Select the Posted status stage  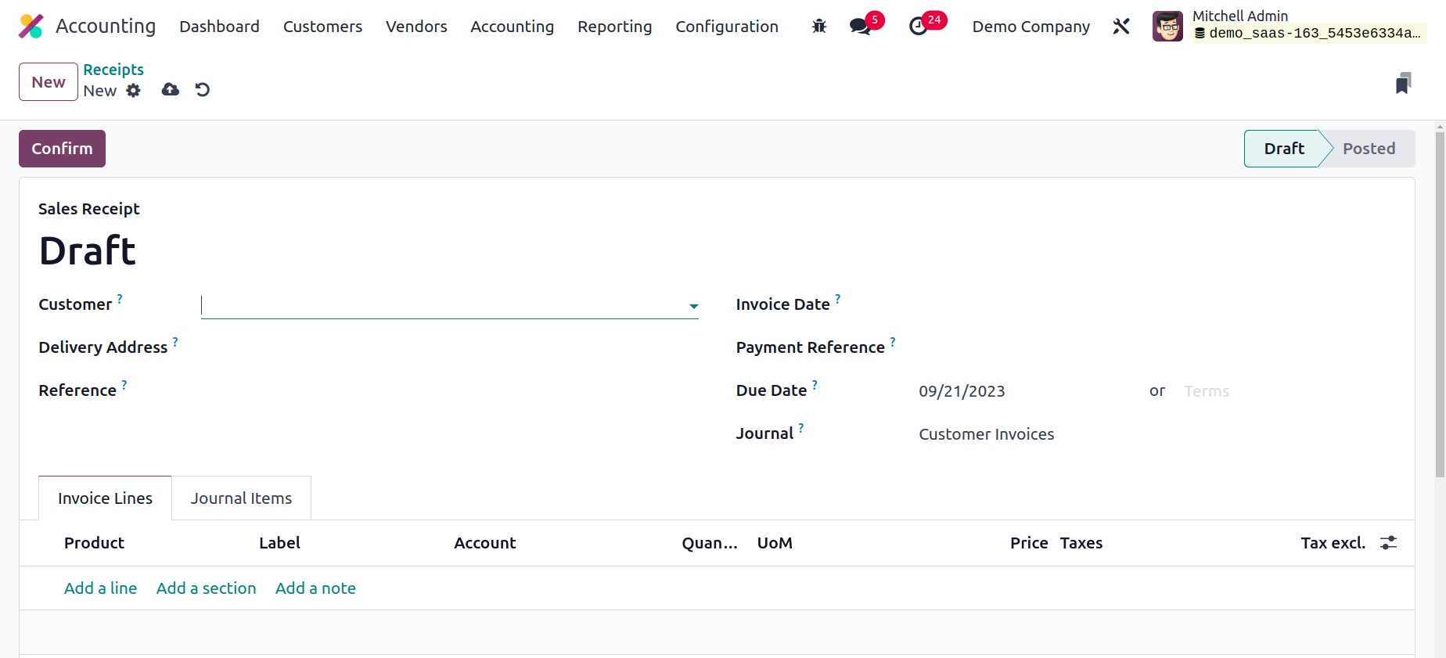click(1369, 149)
